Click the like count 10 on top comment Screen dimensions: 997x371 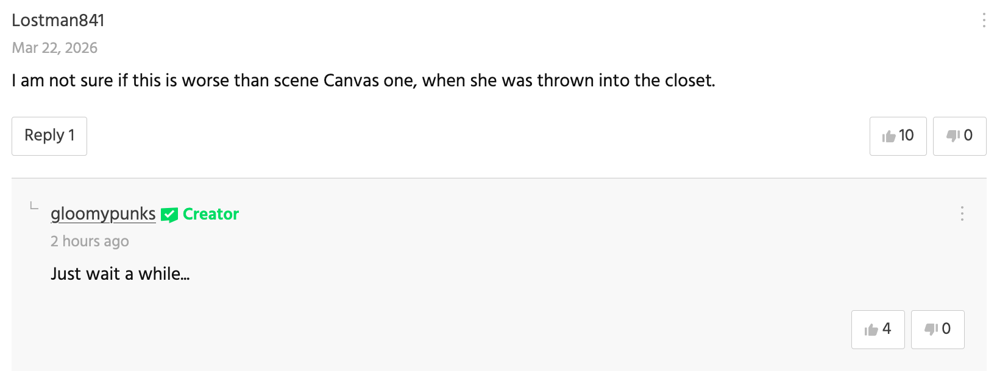[906, 136]
